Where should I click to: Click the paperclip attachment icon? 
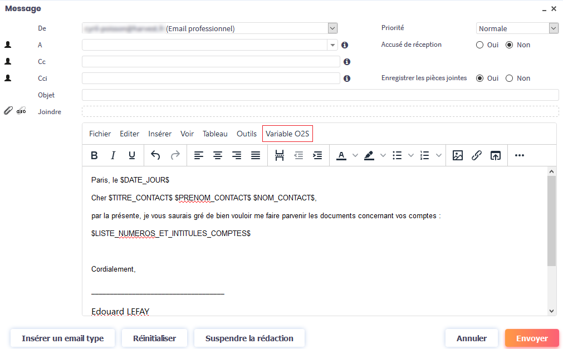pyautogui.click(x=8, y=111)
